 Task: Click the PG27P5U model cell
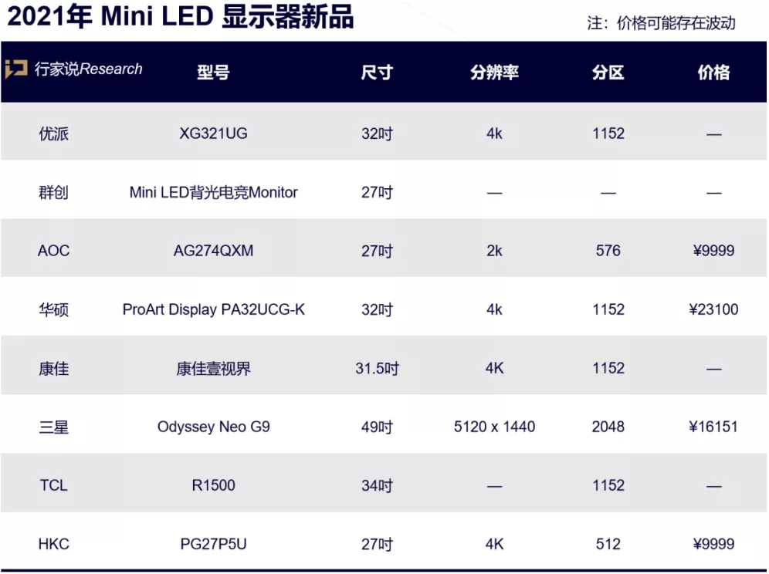point(213,544)
